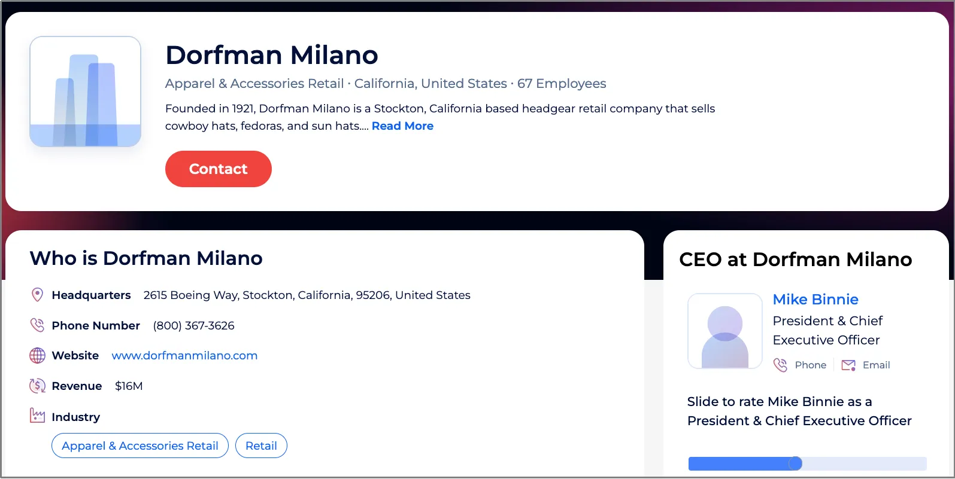
Task: Expand the Who is Dorfman Milano section
Action: point(146,258)
